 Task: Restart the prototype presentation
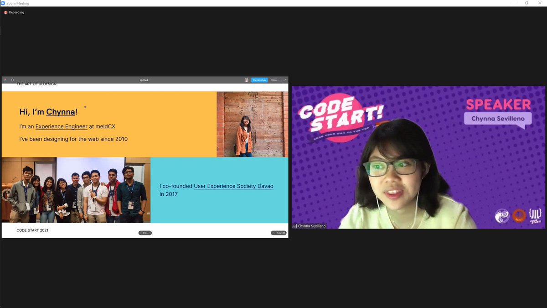[x=279, y=232]
